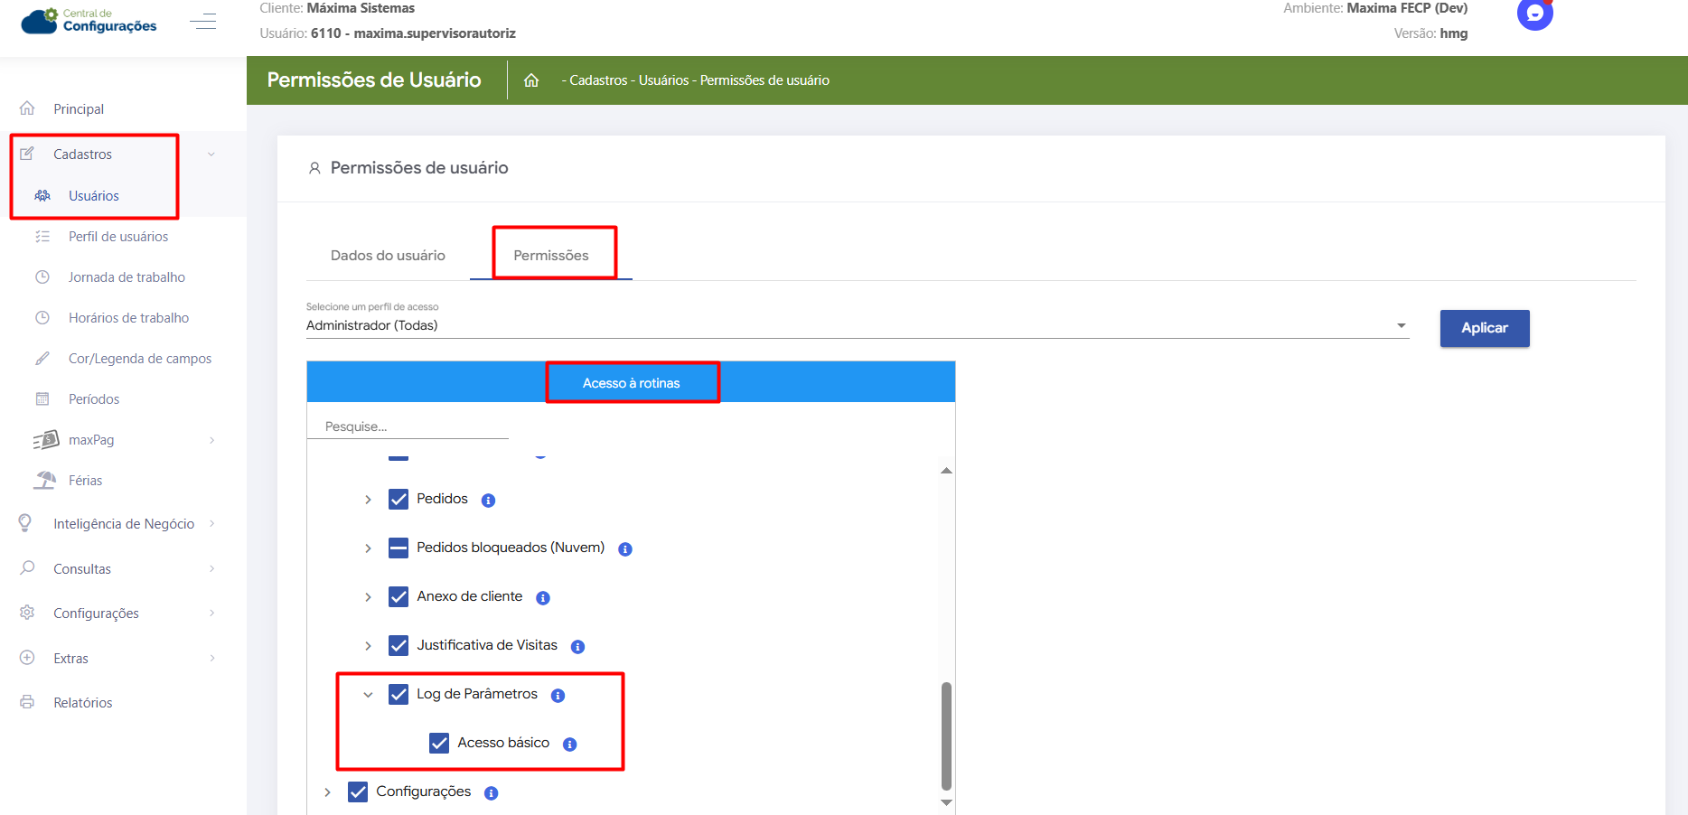
Task: Click the home icon in breadcrumb
Action: (x=531, y=80)
